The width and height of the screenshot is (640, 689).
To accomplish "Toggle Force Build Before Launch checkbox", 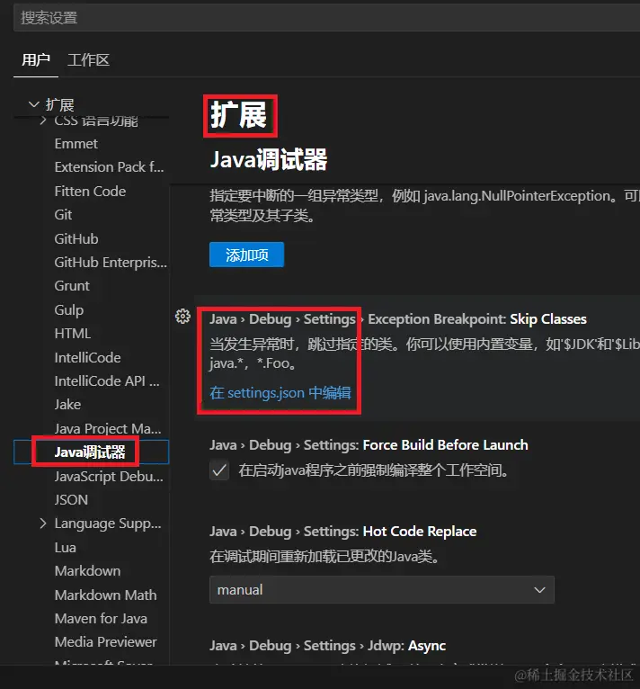I will pos(219,470).
